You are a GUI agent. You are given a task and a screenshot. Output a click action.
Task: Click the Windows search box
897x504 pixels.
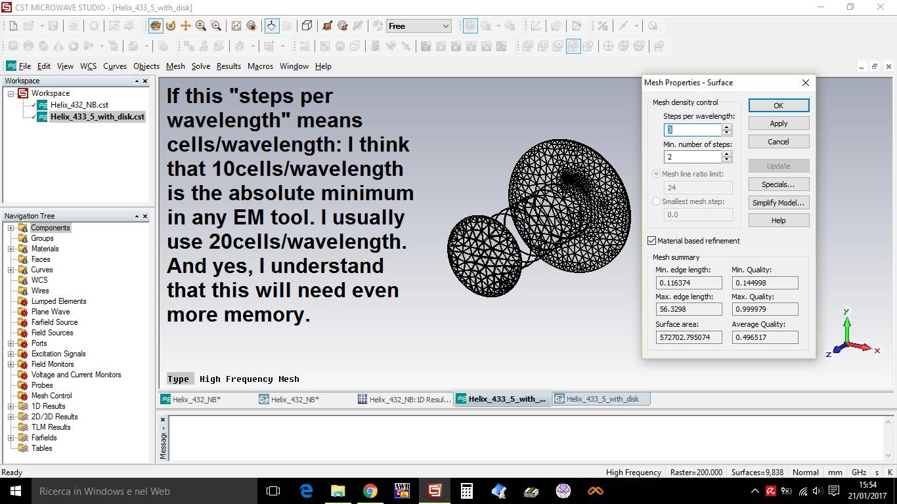tap(144, 491)
